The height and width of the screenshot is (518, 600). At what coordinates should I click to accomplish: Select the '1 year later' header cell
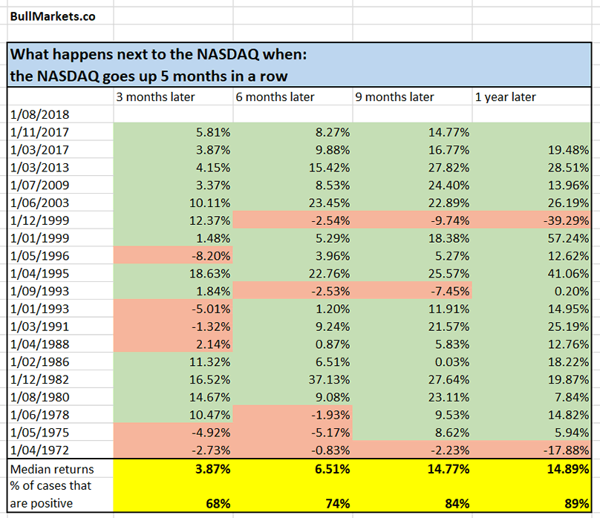(x=505, y=96)
